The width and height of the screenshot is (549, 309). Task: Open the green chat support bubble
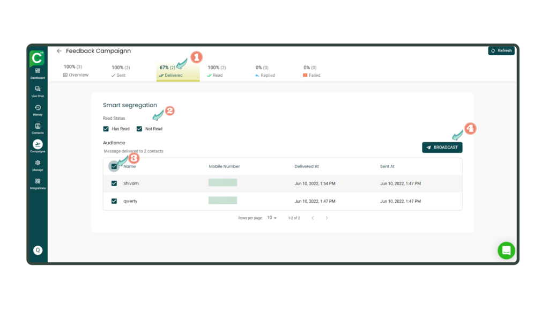506,251
